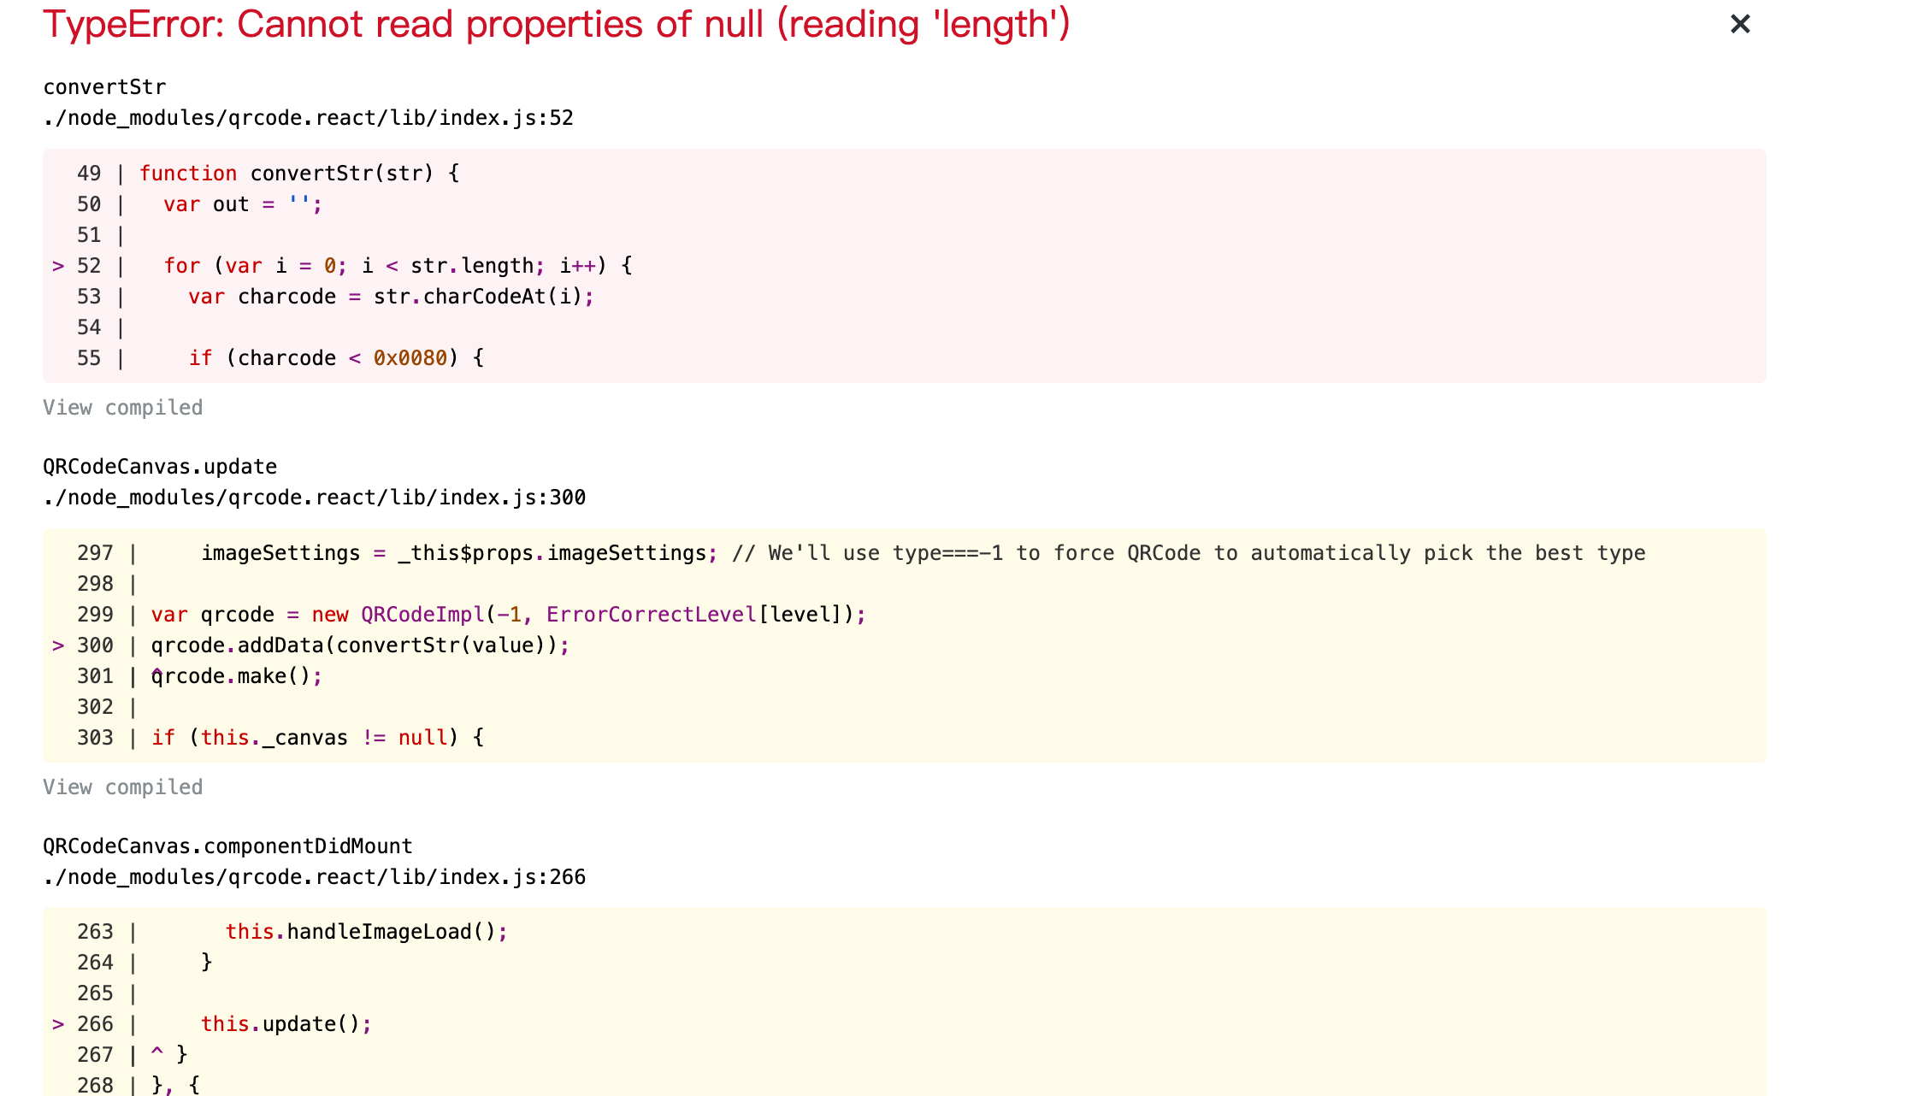Click the index.js:52 file path
This screenshot has height=1096, width=1912.
(309, 118)
